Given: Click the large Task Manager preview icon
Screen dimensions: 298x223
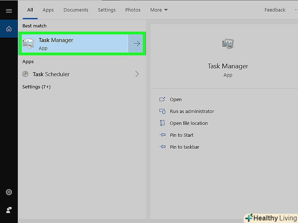Looking at the screenshot, I should (x=228, y=43).
